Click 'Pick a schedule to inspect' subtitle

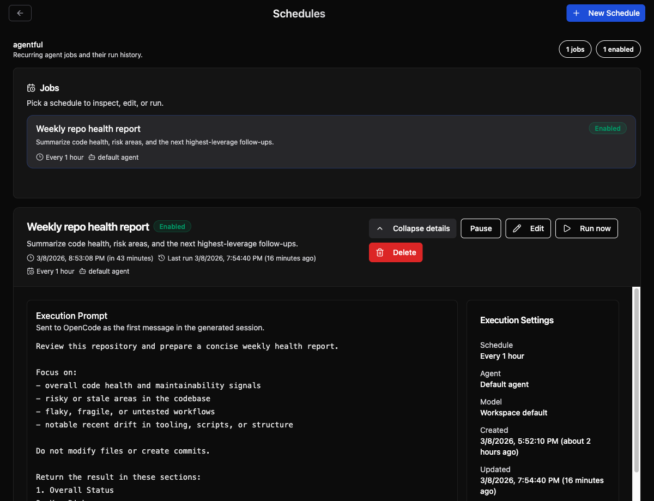pyautogui.click(x=95, y=103)
